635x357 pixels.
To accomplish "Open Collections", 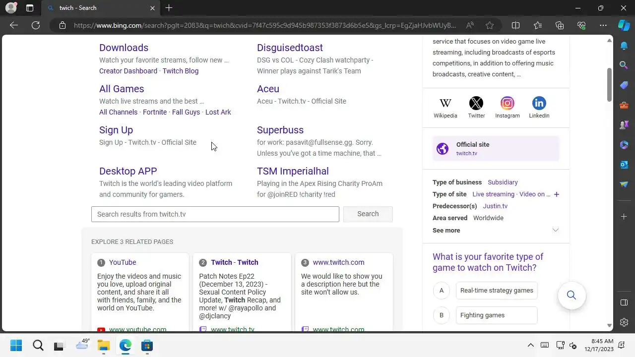I will pos(560,25).
